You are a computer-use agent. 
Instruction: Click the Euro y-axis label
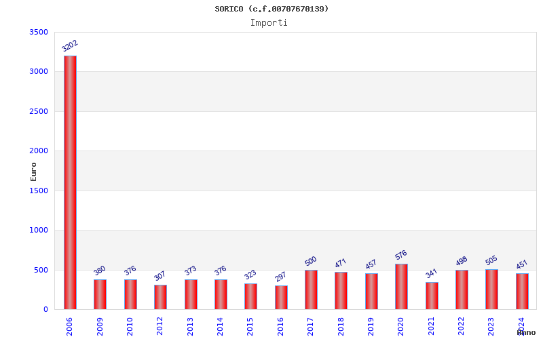tap(33, 172)
